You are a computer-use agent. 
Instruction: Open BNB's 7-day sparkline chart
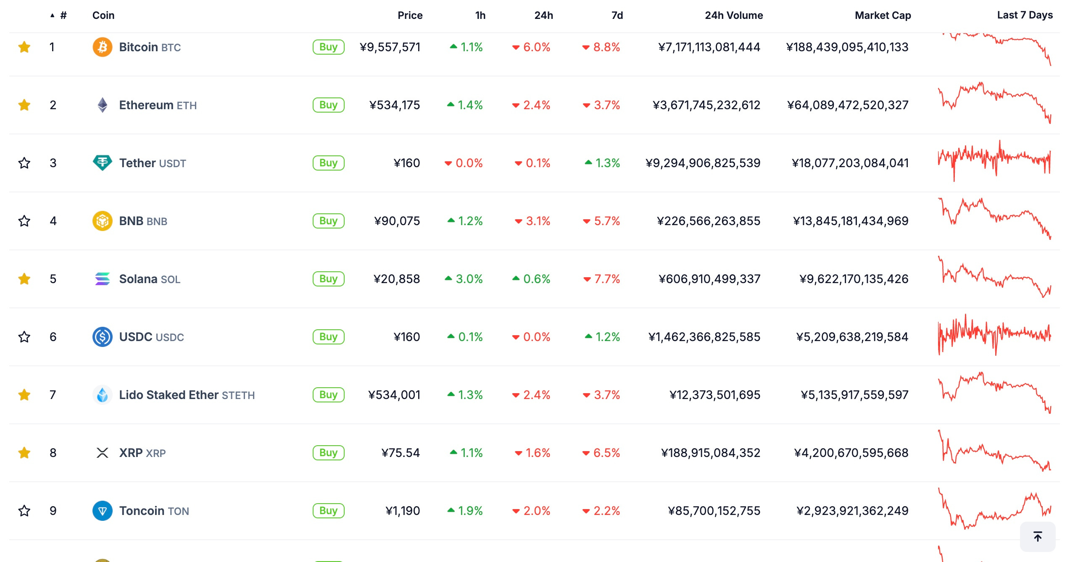click(995, 219)
